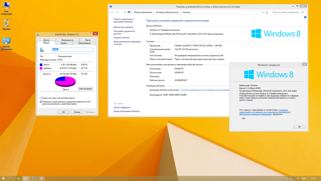Open Диспетчер устройств link
This screenshot has height=181, width=321.
pos(123,27)
